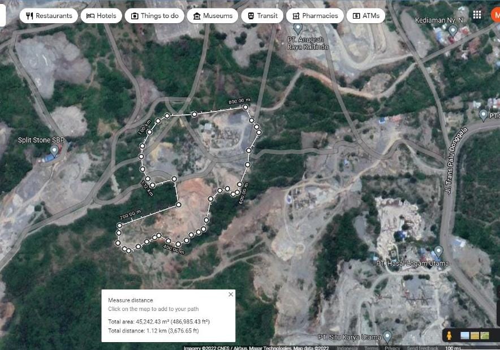
Task: Select the Kediaman Ny. N location pin
Action: (452, 31)
